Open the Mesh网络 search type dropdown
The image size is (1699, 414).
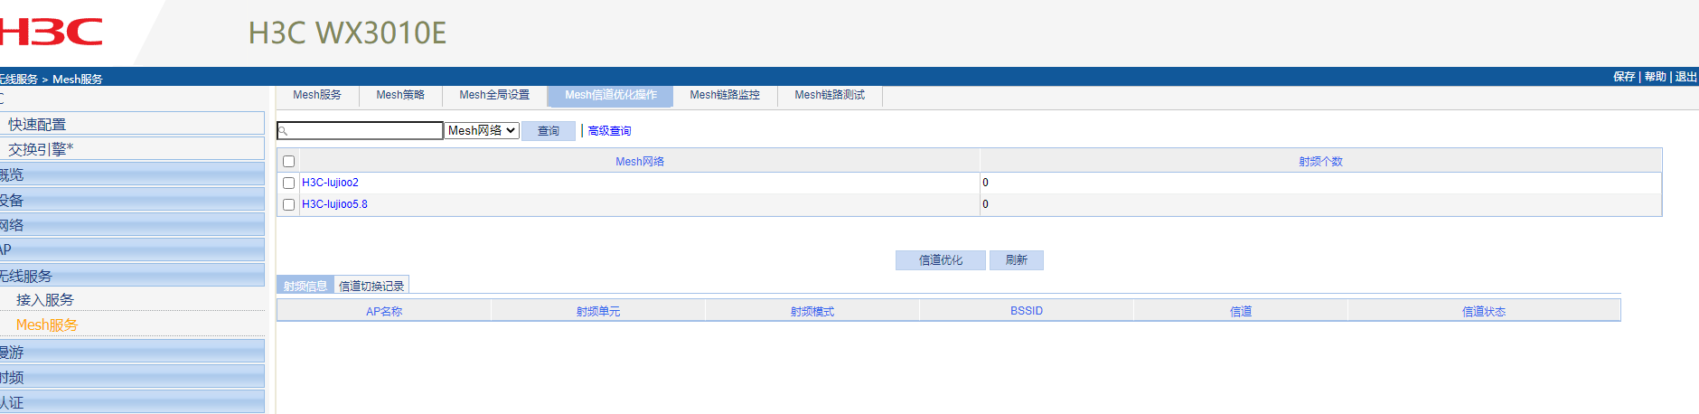pyautogui.click(x=482, y=131)
